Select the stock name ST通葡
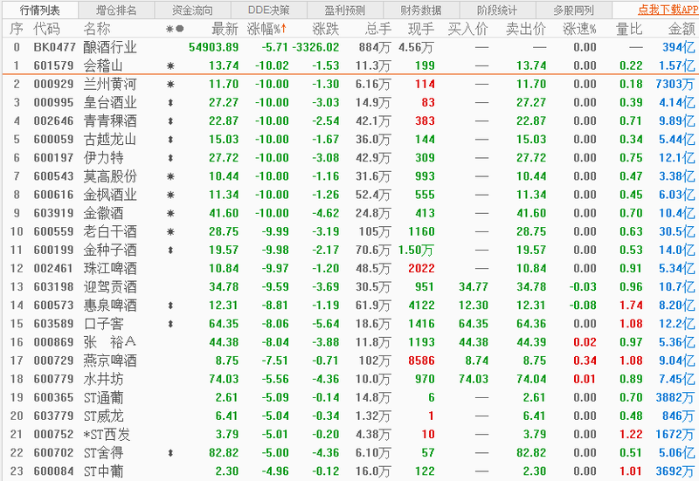 point(103,398)
